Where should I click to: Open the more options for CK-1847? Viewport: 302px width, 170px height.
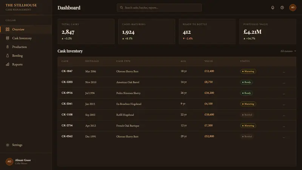pyautogui.click(x=284, y=71)
